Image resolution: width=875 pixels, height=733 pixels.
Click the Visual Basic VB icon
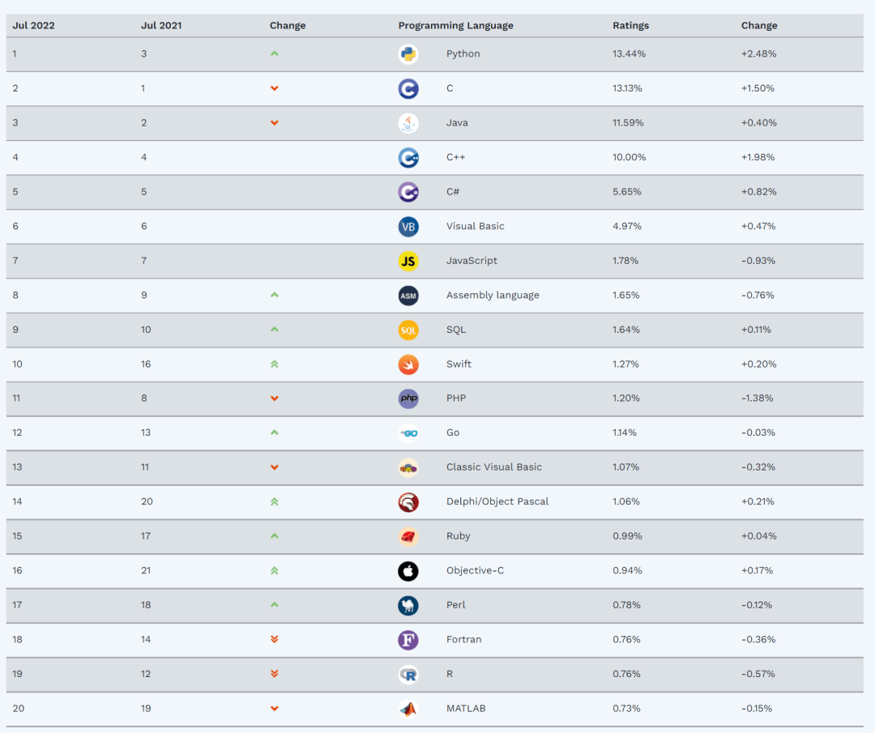tap(408, 227)
